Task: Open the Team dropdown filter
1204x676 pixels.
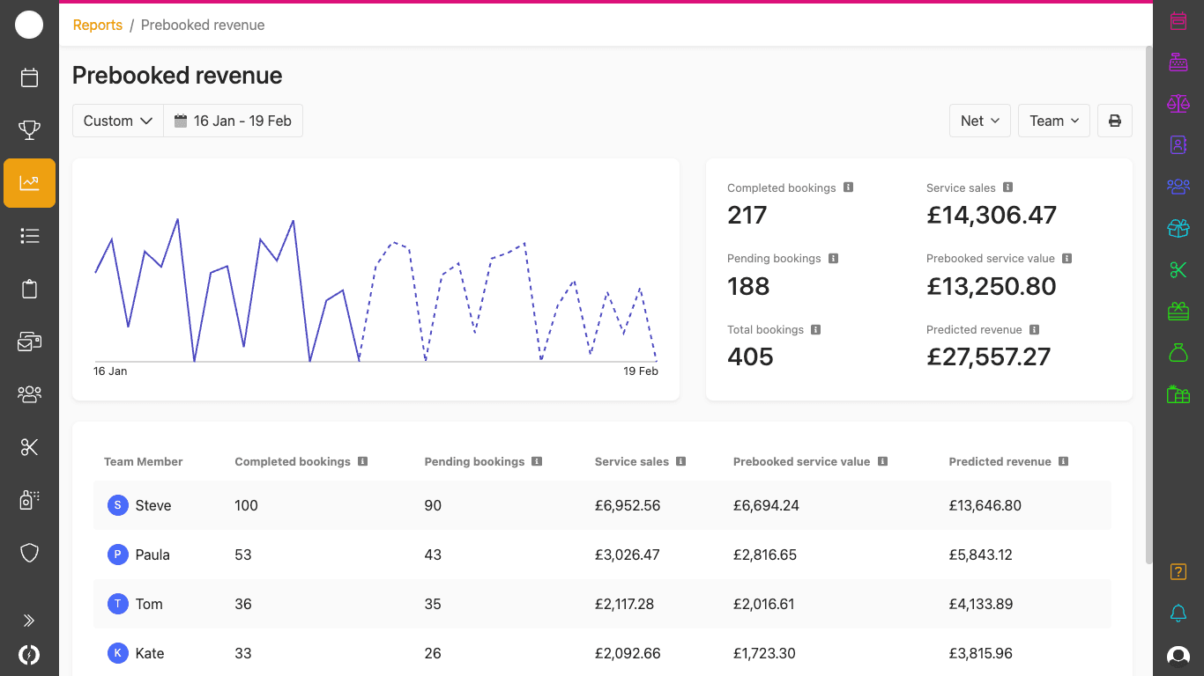Action: [1053, 121]
